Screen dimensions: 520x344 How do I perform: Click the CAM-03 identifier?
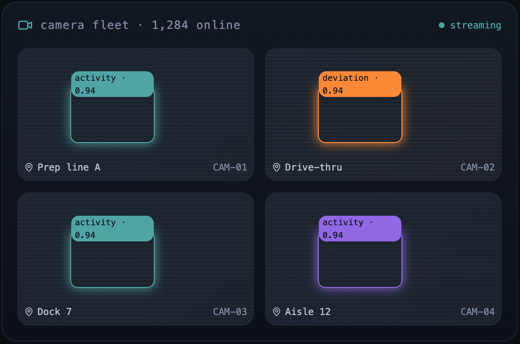pyautogui.click(x=230, y=312)
